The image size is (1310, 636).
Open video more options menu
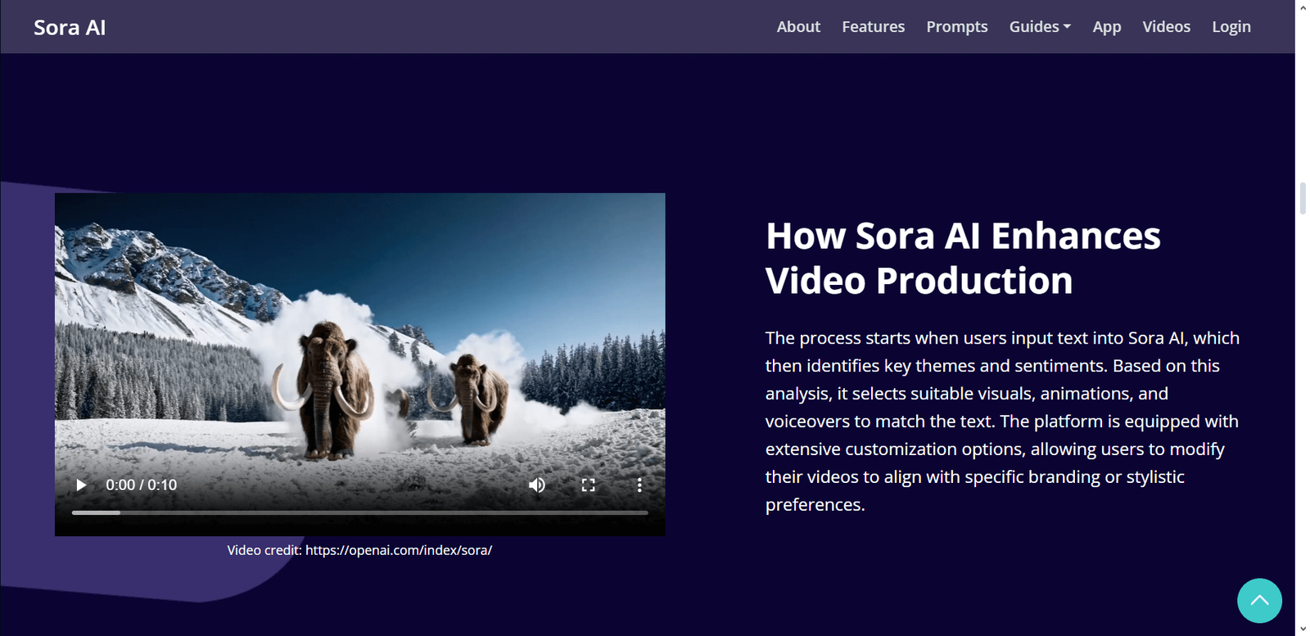(x=639, y=485)
